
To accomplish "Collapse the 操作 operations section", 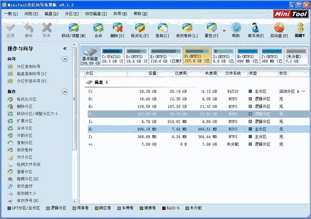I will click(x=65, y=92).
